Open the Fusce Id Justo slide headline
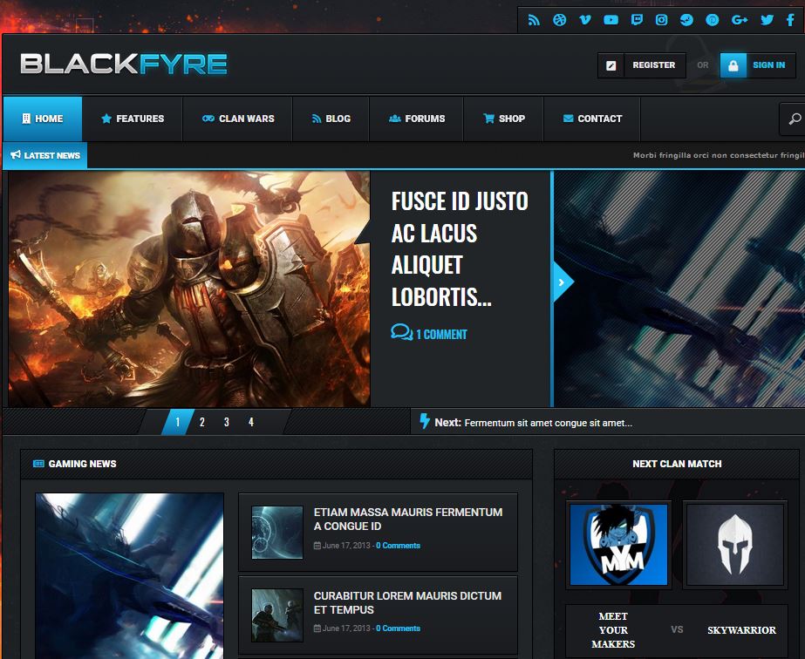The width and height of the screenshot is (805, 659). [460, 249]
